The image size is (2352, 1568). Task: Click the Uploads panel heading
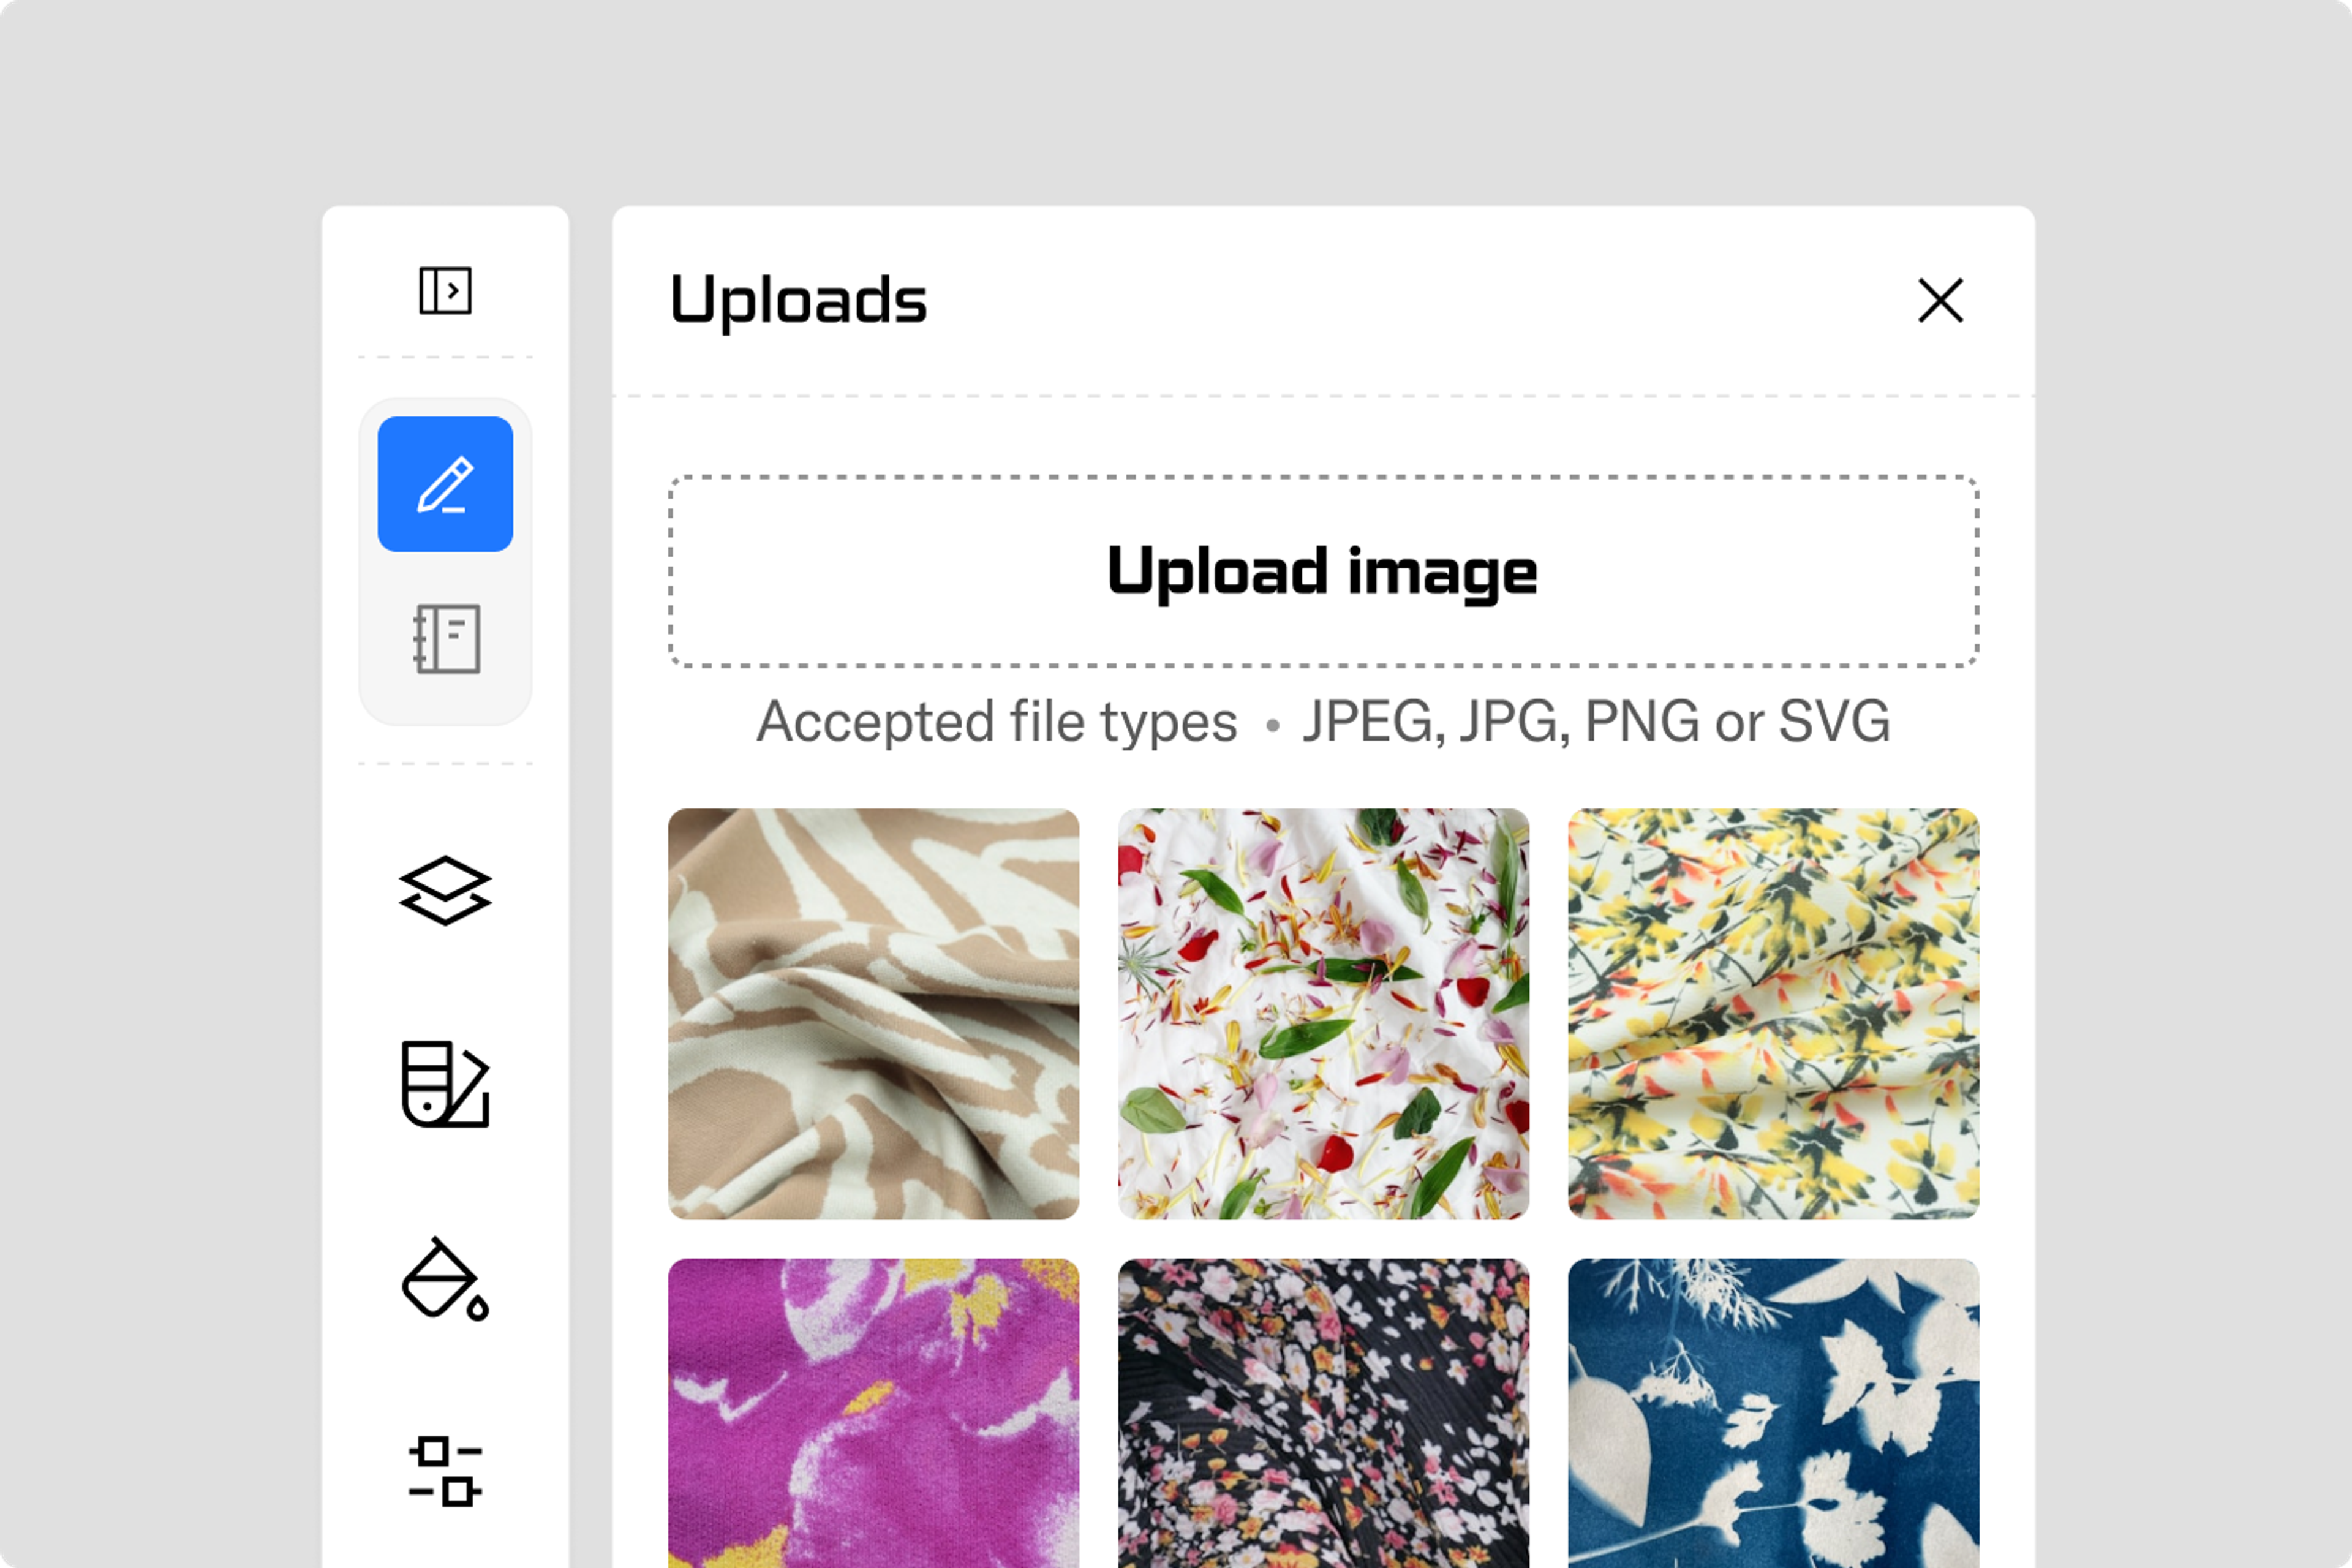coord(798,300)
